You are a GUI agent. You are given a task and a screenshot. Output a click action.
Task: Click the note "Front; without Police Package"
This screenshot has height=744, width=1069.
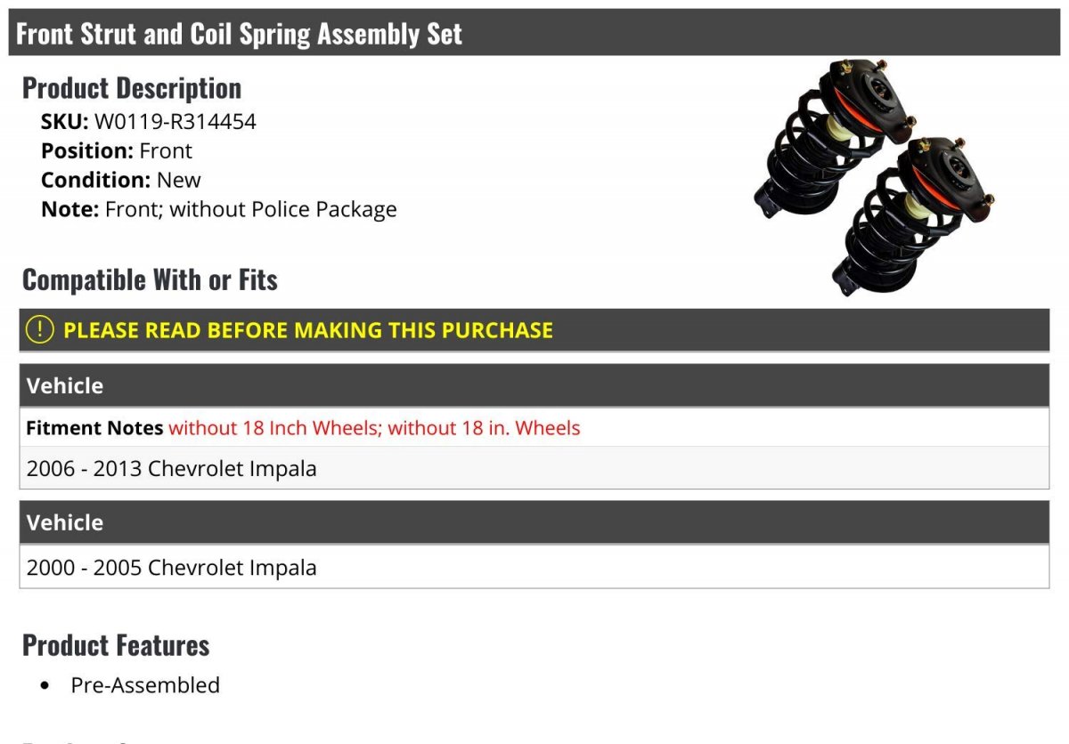(x=250, y=209)
